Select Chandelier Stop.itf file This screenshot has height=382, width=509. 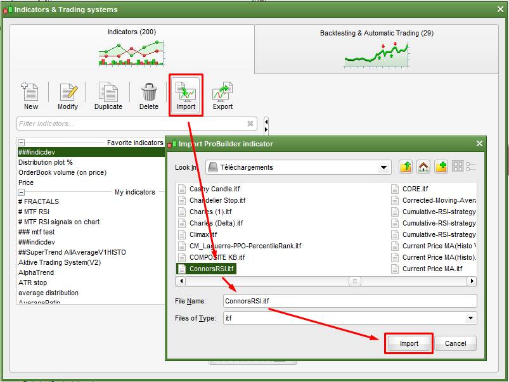point(217,200)
